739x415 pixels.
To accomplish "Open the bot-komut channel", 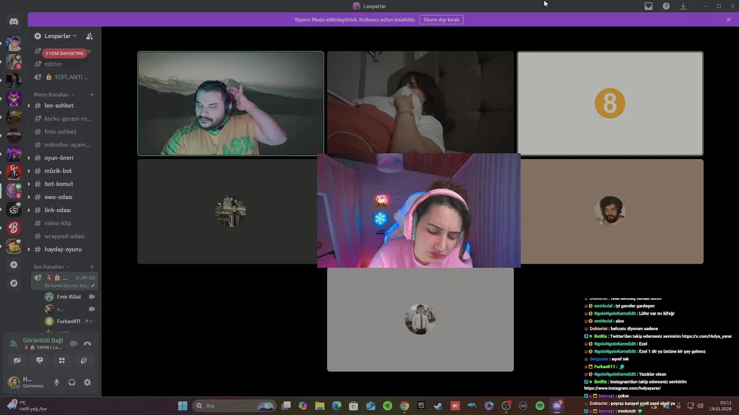I will [64, 184].
